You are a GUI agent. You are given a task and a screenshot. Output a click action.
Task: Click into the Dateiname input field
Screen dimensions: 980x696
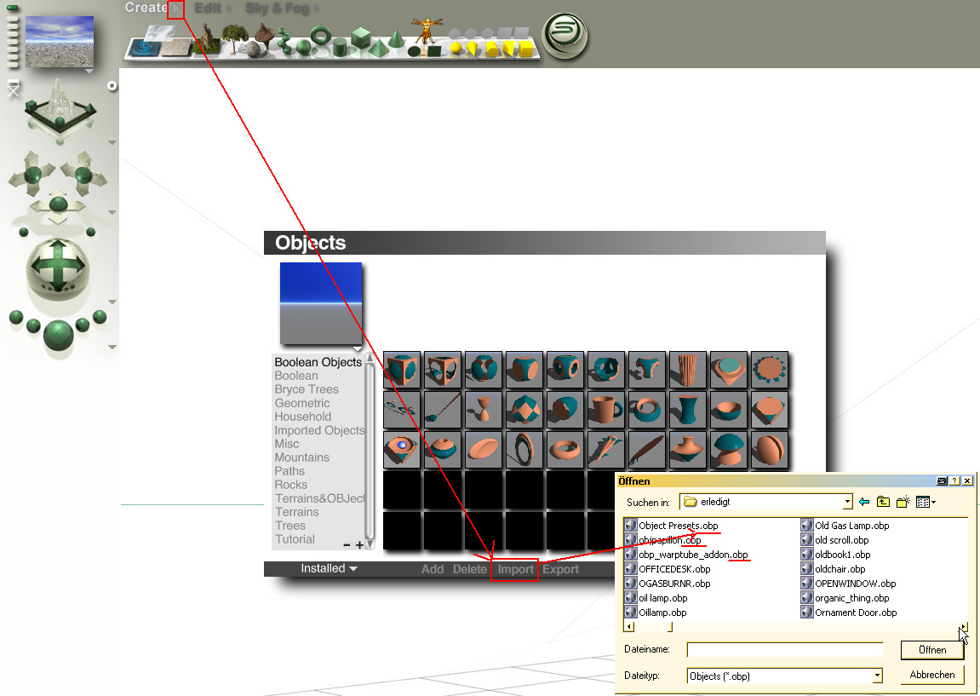tap(784, 650)
